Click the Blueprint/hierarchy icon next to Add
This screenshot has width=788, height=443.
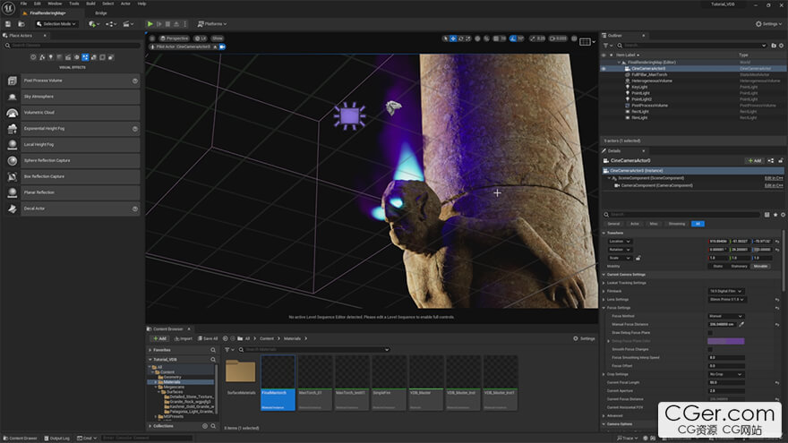[771, 161]
